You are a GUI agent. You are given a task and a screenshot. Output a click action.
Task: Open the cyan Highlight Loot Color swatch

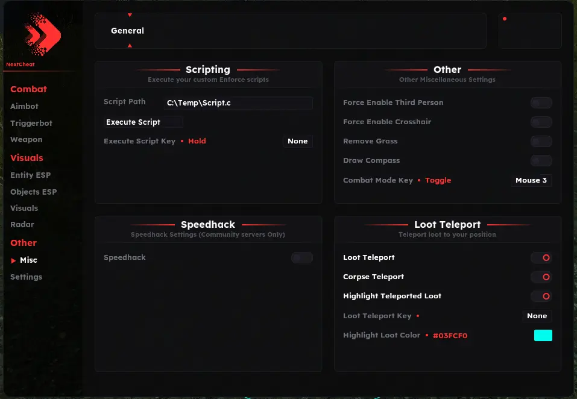543,335
